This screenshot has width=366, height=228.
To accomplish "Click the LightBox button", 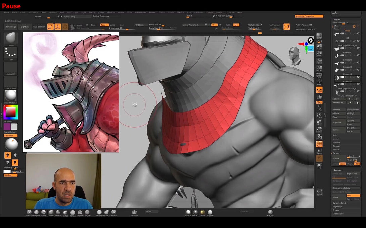I will pos(25,27).
